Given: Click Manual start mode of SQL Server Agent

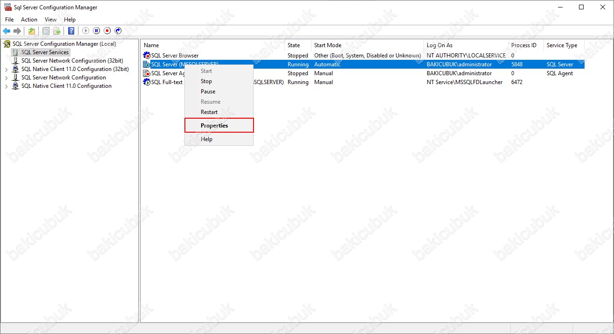Looking at the screenshot, I should pyautogui.click(x=324, y=73).
